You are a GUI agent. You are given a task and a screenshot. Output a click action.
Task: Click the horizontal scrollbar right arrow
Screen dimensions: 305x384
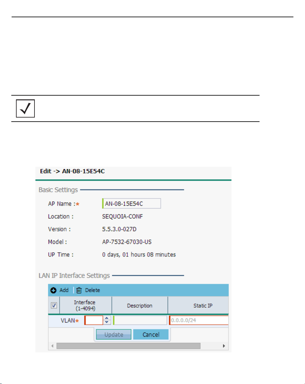tap(224, 346)
